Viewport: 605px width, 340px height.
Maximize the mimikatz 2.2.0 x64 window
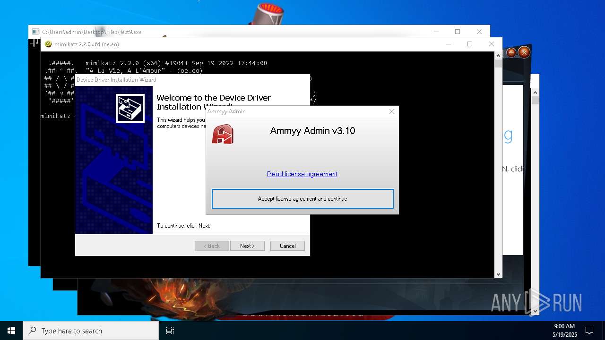(470, 44)
